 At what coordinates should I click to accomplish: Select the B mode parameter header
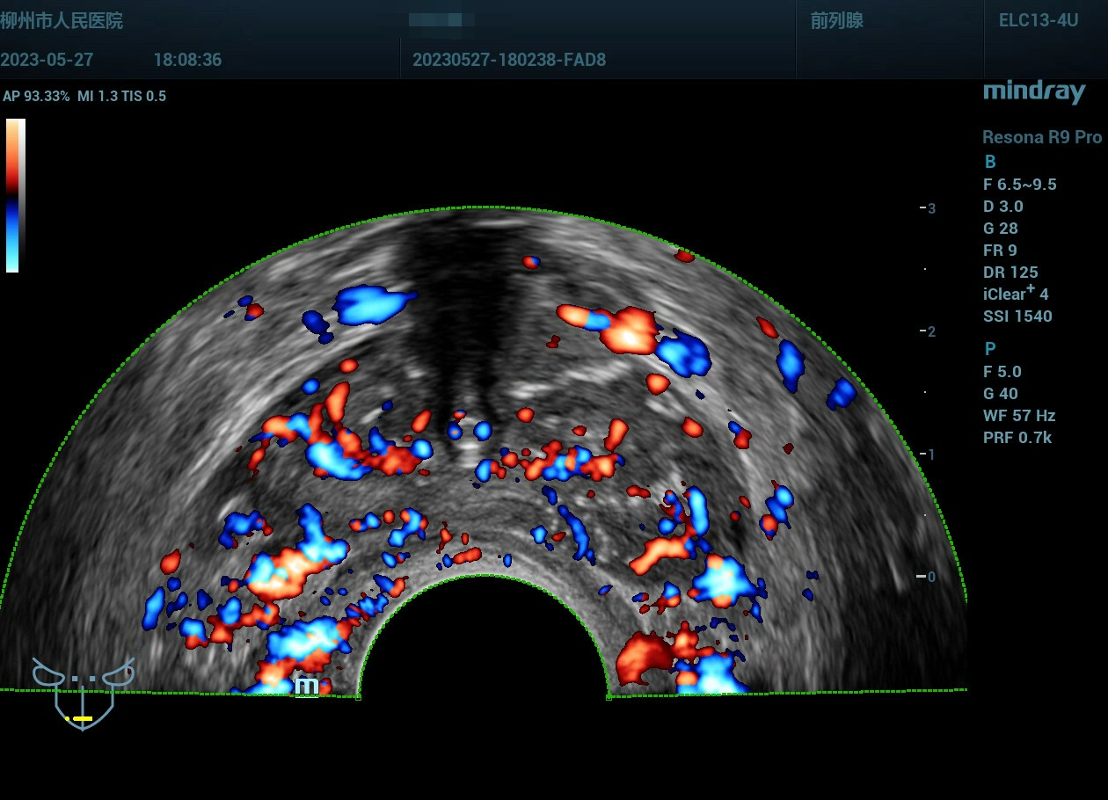pos(990,162)
